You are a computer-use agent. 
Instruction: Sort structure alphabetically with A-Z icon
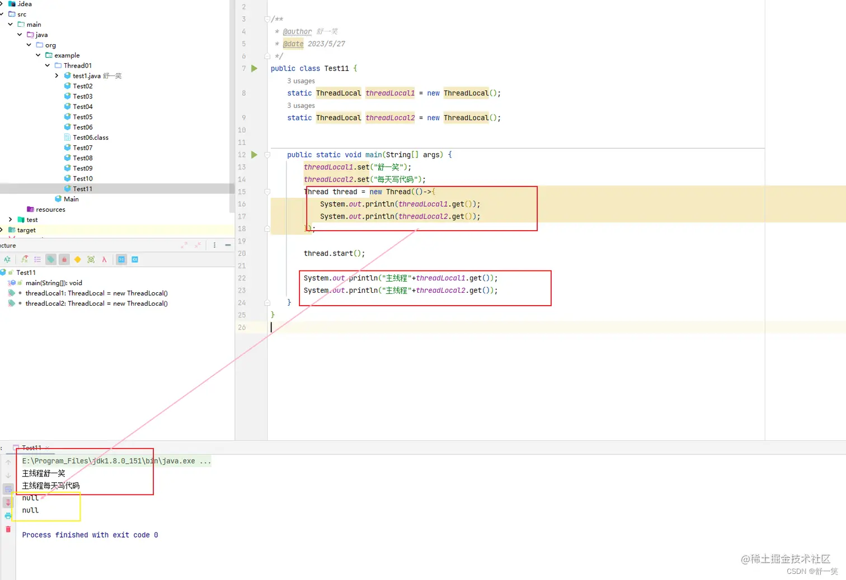(7, 259)
